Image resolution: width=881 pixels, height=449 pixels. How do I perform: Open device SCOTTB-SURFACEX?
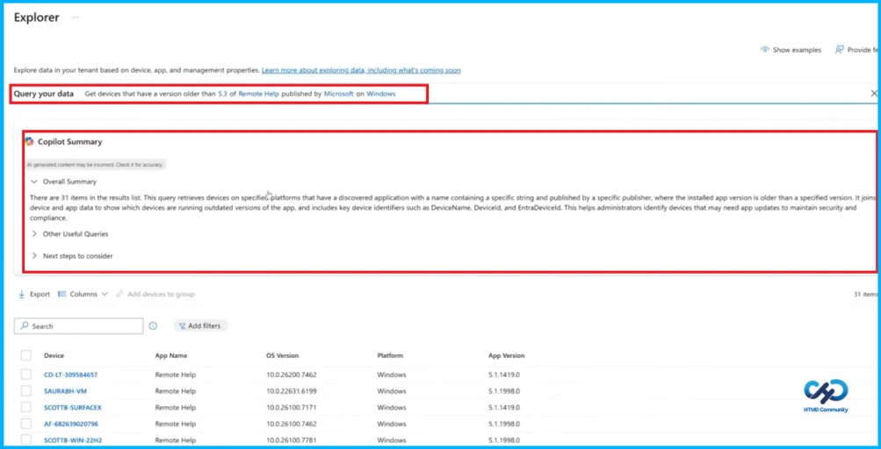pyautogui.click(x=73, y=407)
